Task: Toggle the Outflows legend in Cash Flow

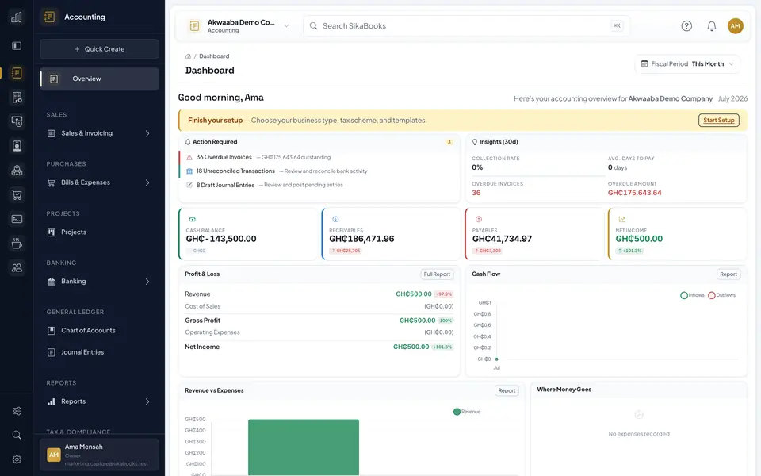Action: click(721, 295)
